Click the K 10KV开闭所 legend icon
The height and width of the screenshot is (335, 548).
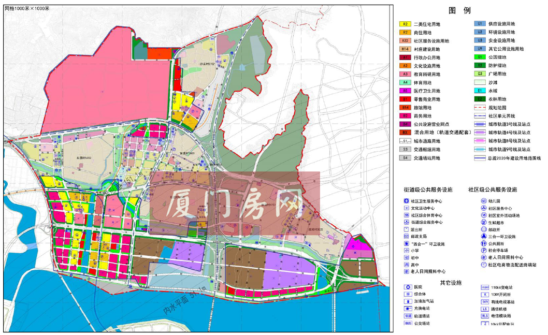pos(485,295)
